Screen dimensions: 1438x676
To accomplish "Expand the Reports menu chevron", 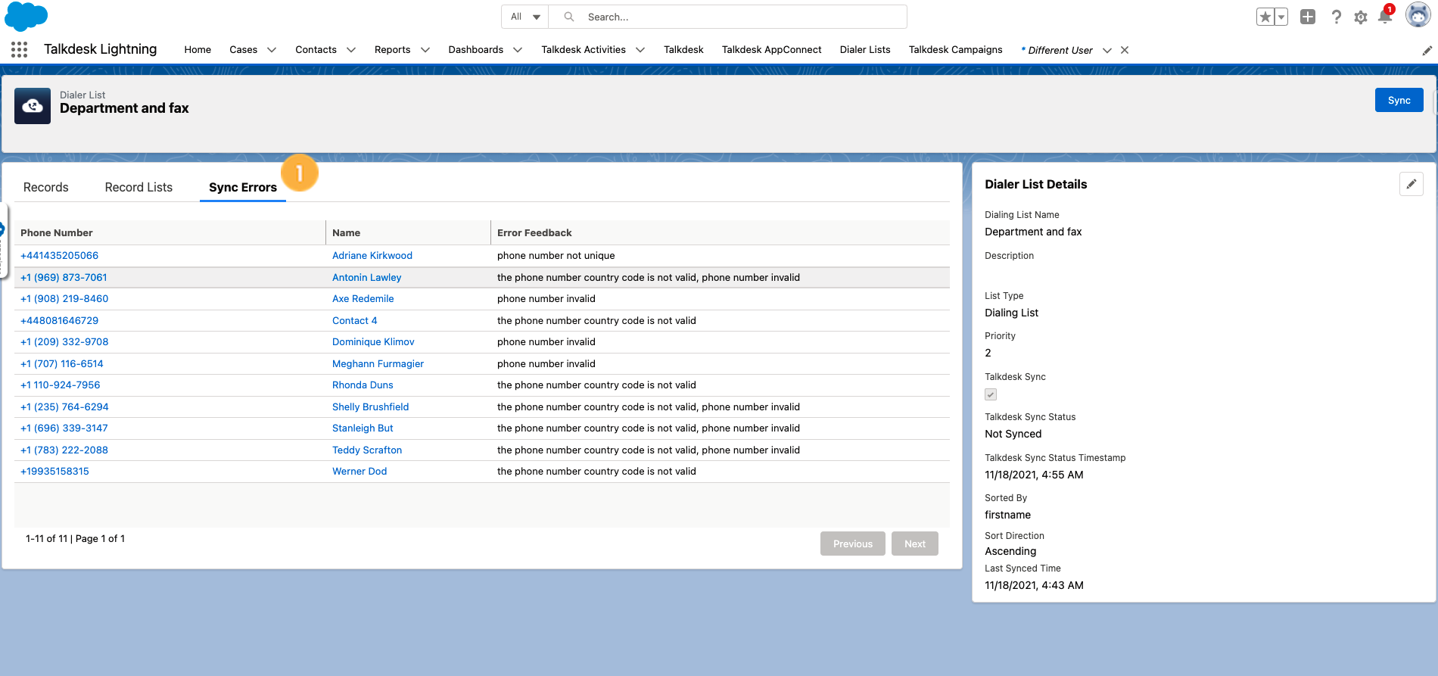I will tap(425, 50).
